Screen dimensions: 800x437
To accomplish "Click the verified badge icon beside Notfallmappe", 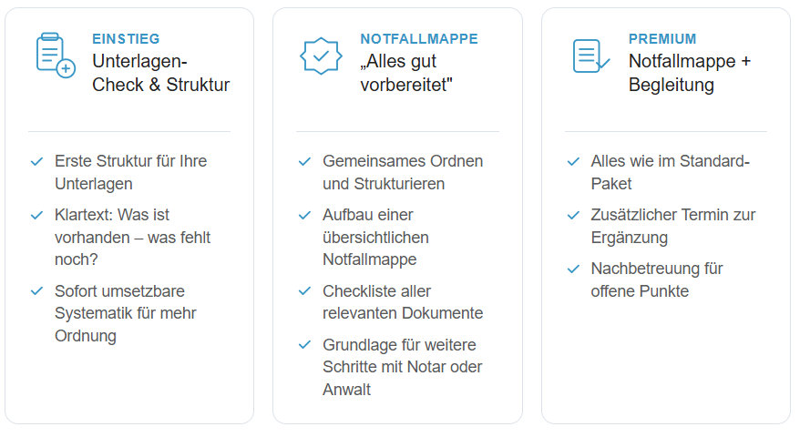I will [321, 56].
